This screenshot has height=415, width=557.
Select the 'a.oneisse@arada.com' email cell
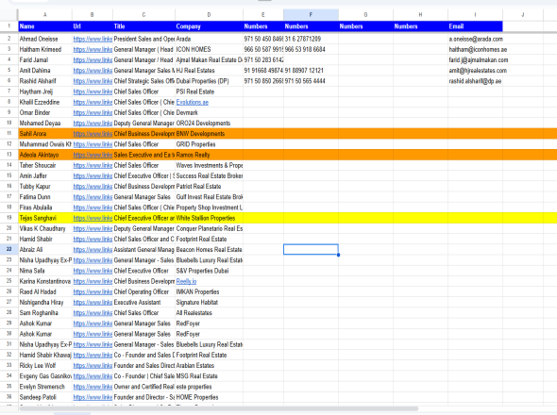point(475,39)
